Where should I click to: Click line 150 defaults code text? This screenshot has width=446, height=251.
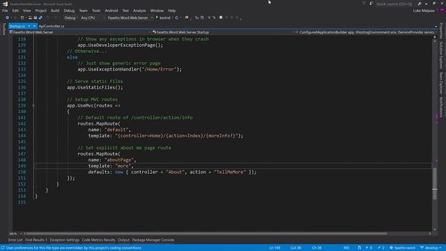click(172, 172)
